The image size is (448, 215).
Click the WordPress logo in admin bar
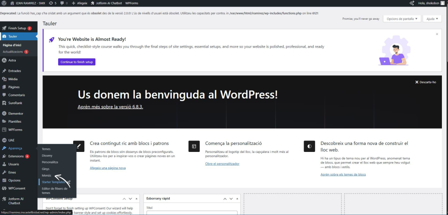click(x=4, y=3)
